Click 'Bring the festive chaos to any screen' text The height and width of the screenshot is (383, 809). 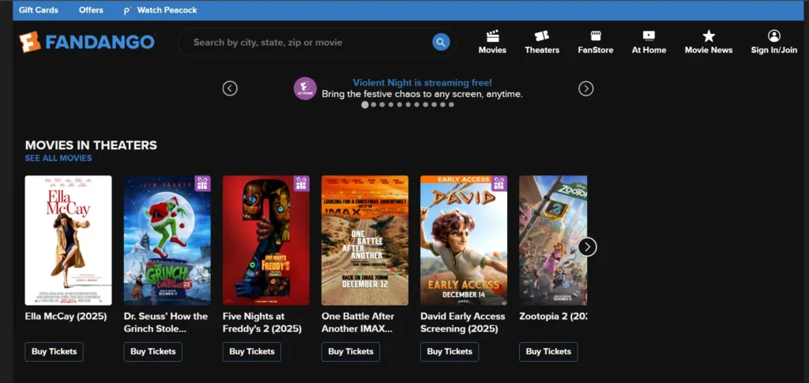[422, 94]
